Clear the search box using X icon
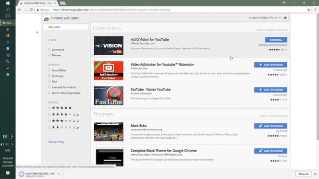This screenshot has width=319, height=179. 37,32
